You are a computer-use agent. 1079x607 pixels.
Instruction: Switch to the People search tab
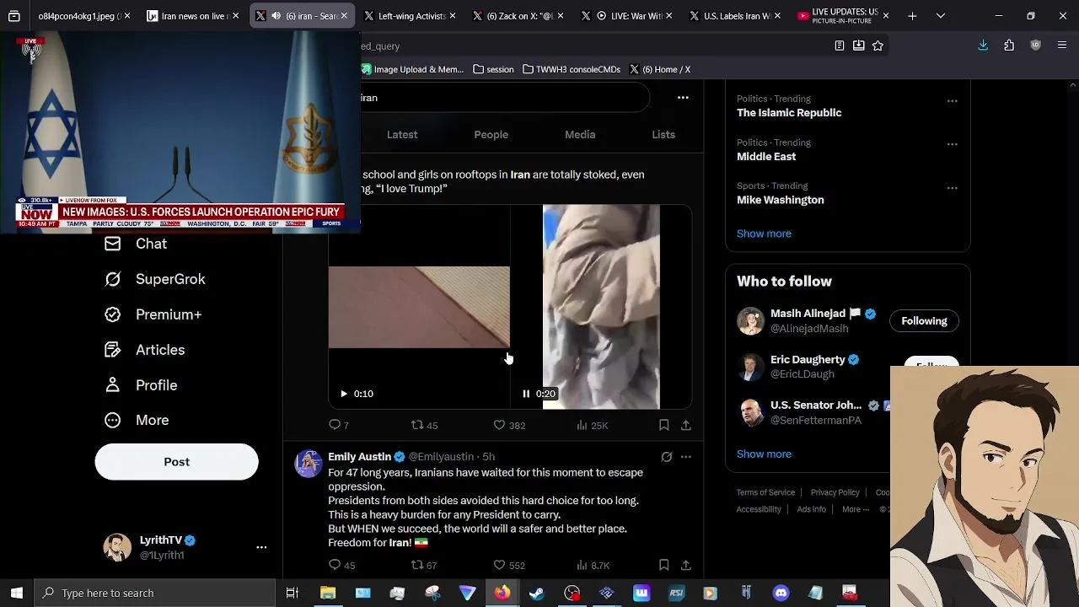(x=491, y=135)
